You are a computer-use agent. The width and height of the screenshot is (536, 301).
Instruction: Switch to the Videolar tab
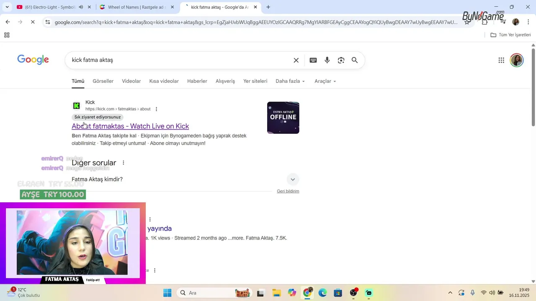131,81
